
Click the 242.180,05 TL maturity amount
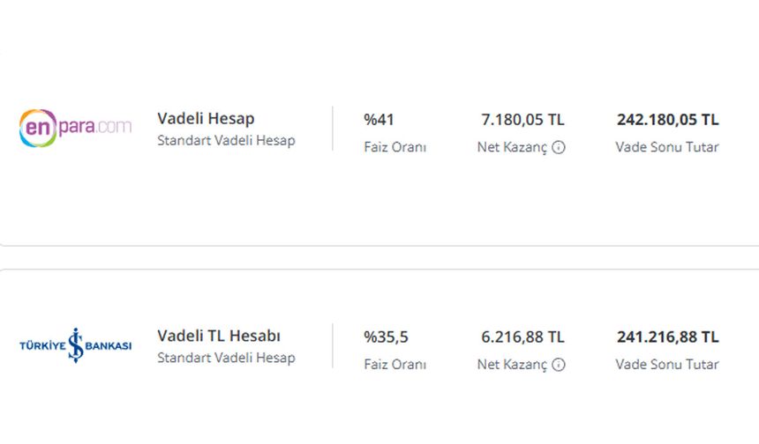coord(668,120)
